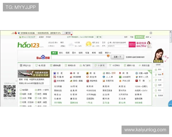Select the 新闻 search tab
This screenshot has height=137, width=172.
[x=94, y=53]
